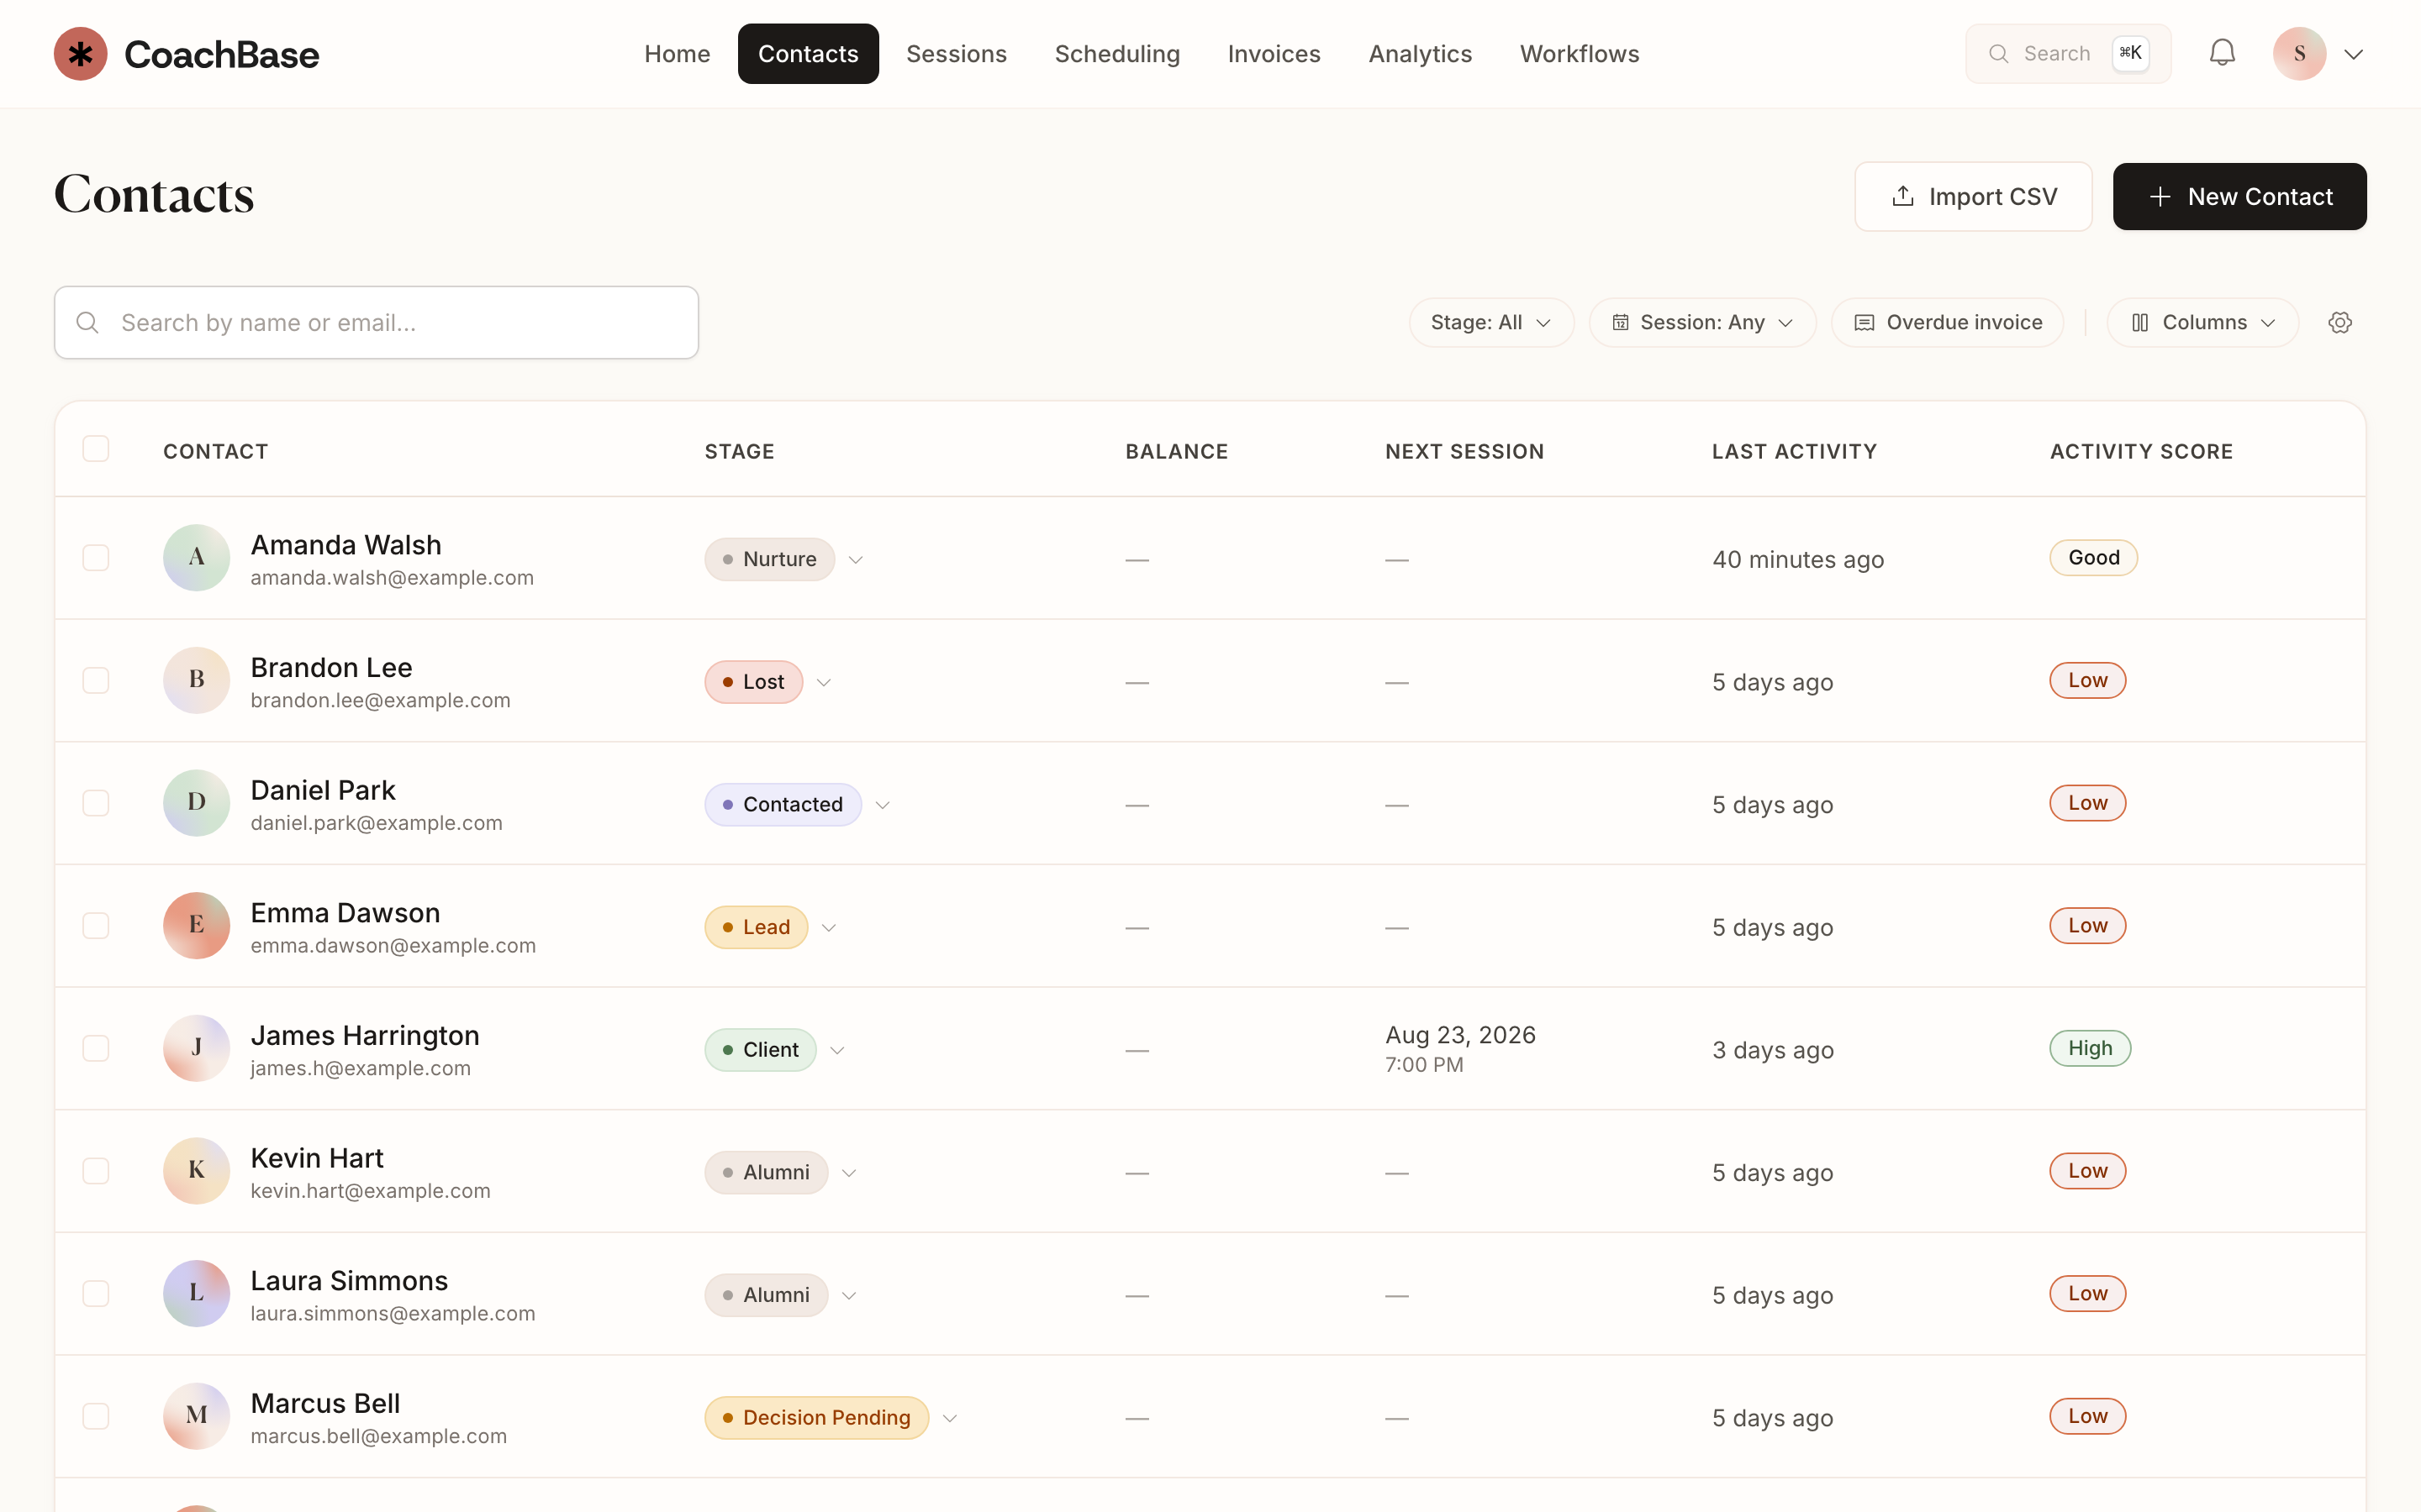Click the CoachBase asterisk logo icon
Viewport: 2421px width, 1512px height.
(80, 54)
